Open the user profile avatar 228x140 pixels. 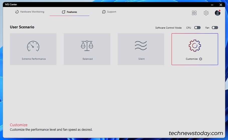click(x=217, y=13)
